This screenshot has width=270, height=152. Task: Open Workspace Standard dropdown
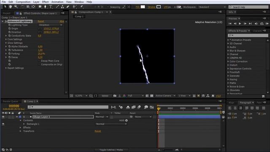pos(212,7)
